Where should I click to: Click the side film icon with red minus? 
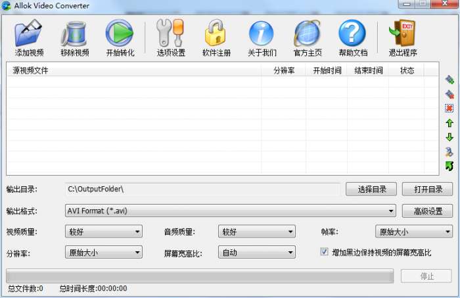click(449, 94)
